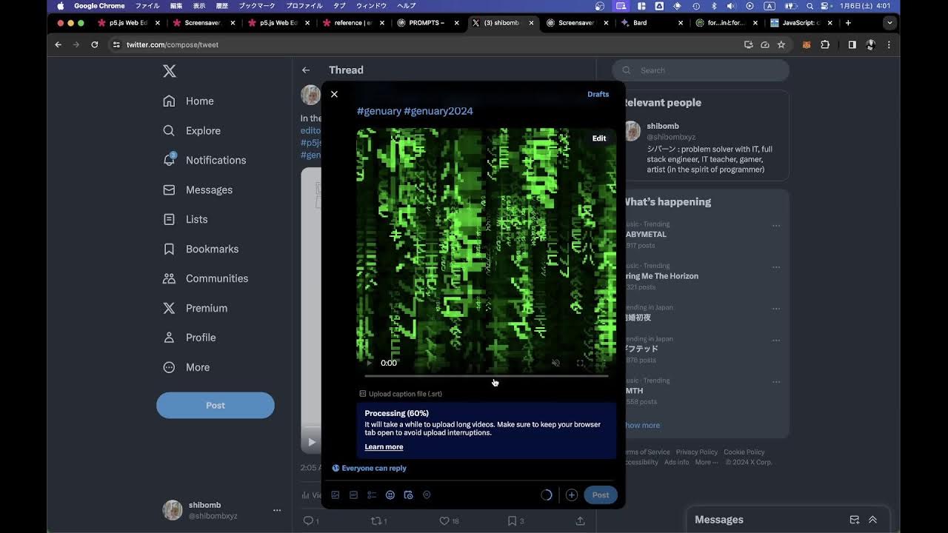Switch to Bard tab
The width and height of the screenshot is (948, 533).
coord(652,23)
